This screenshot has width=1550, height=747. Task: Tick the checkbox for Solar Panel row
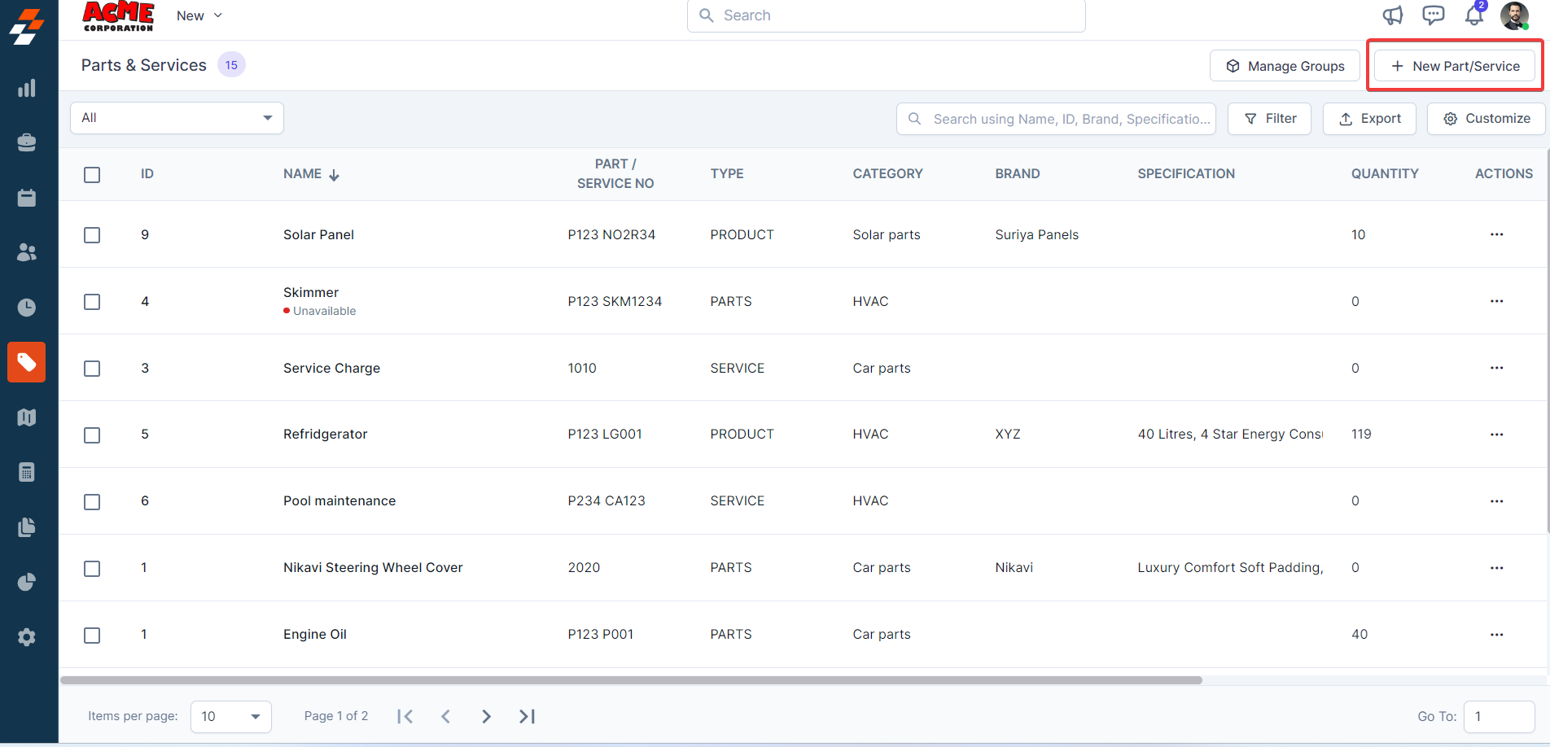click(x=92, y=235)
